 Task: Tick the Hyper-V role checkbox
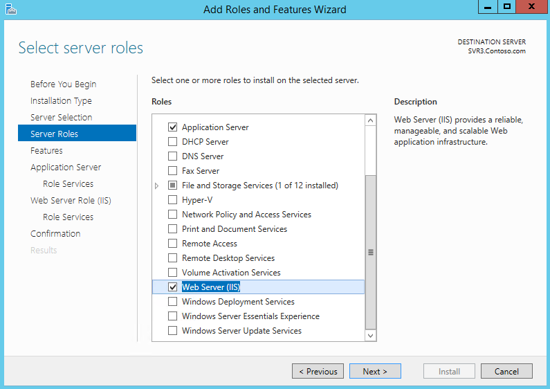pos(172,200)
